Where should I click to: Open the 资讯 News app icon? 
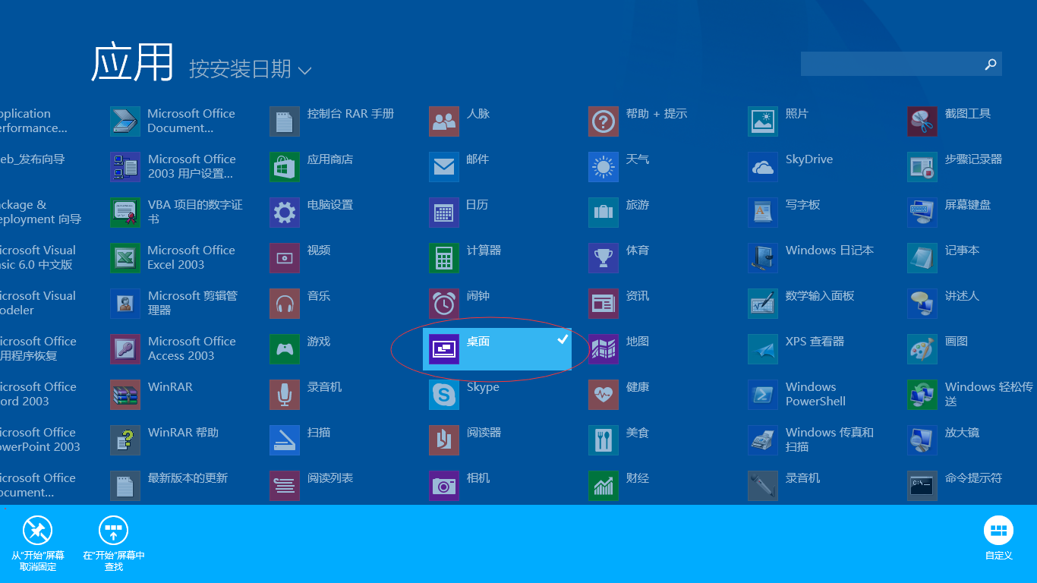pos(604,304)
